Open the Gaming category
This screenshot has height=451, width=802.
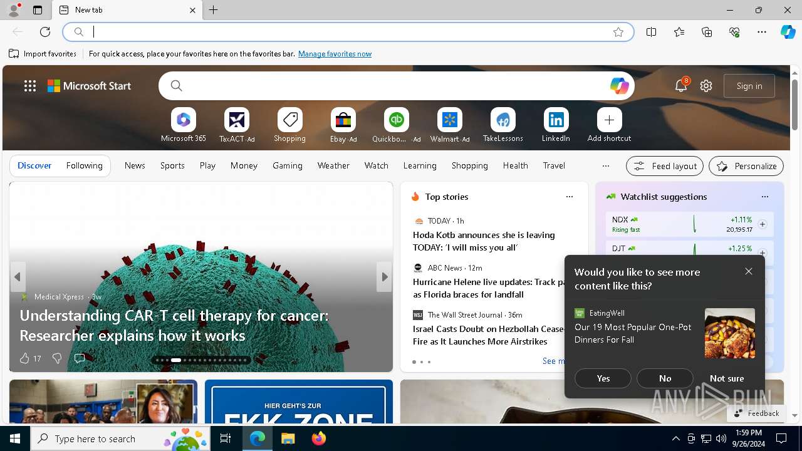[288, 165]
